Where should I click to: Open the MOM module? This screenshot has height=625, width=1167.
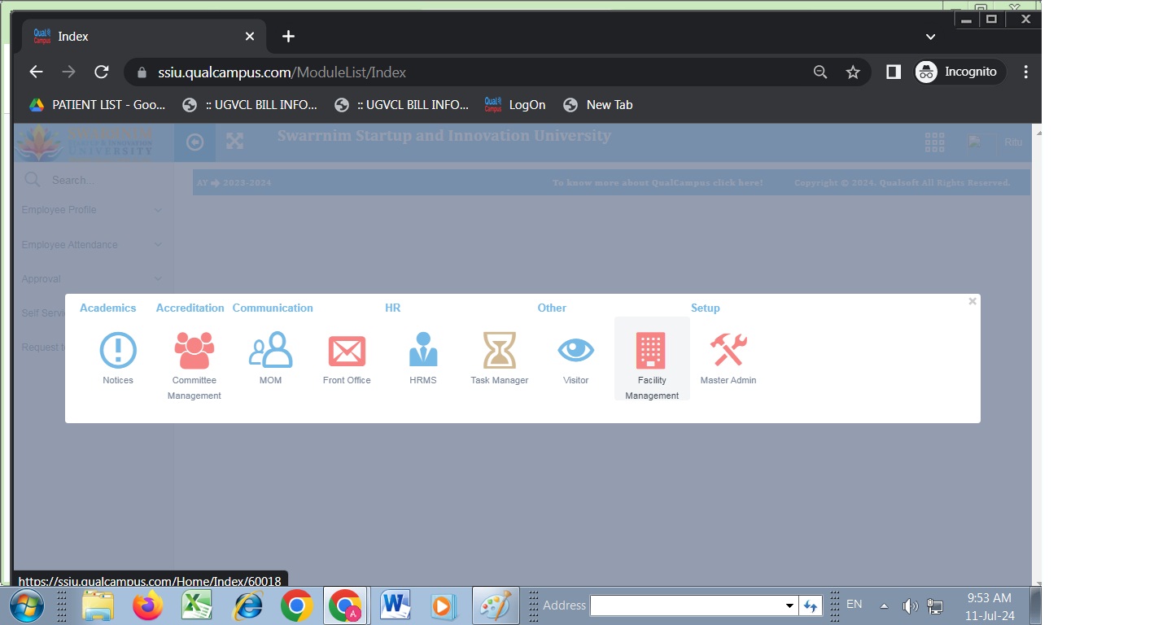[x=270, y=358]
